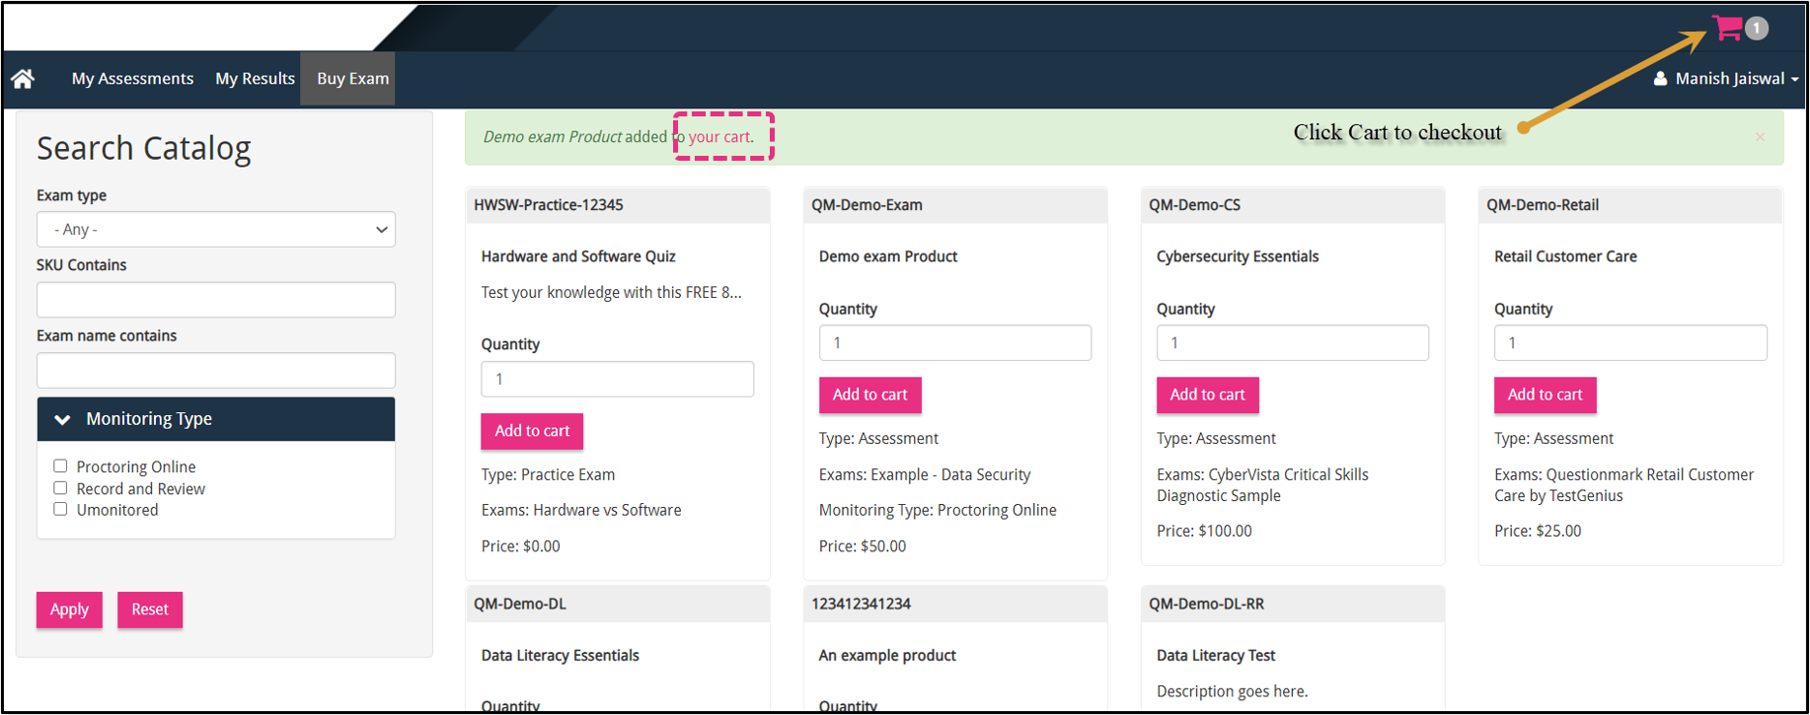Check the Umonitored option
Image resolution: width=1810 pixels, height=715 pixels.
pos(60,510)
